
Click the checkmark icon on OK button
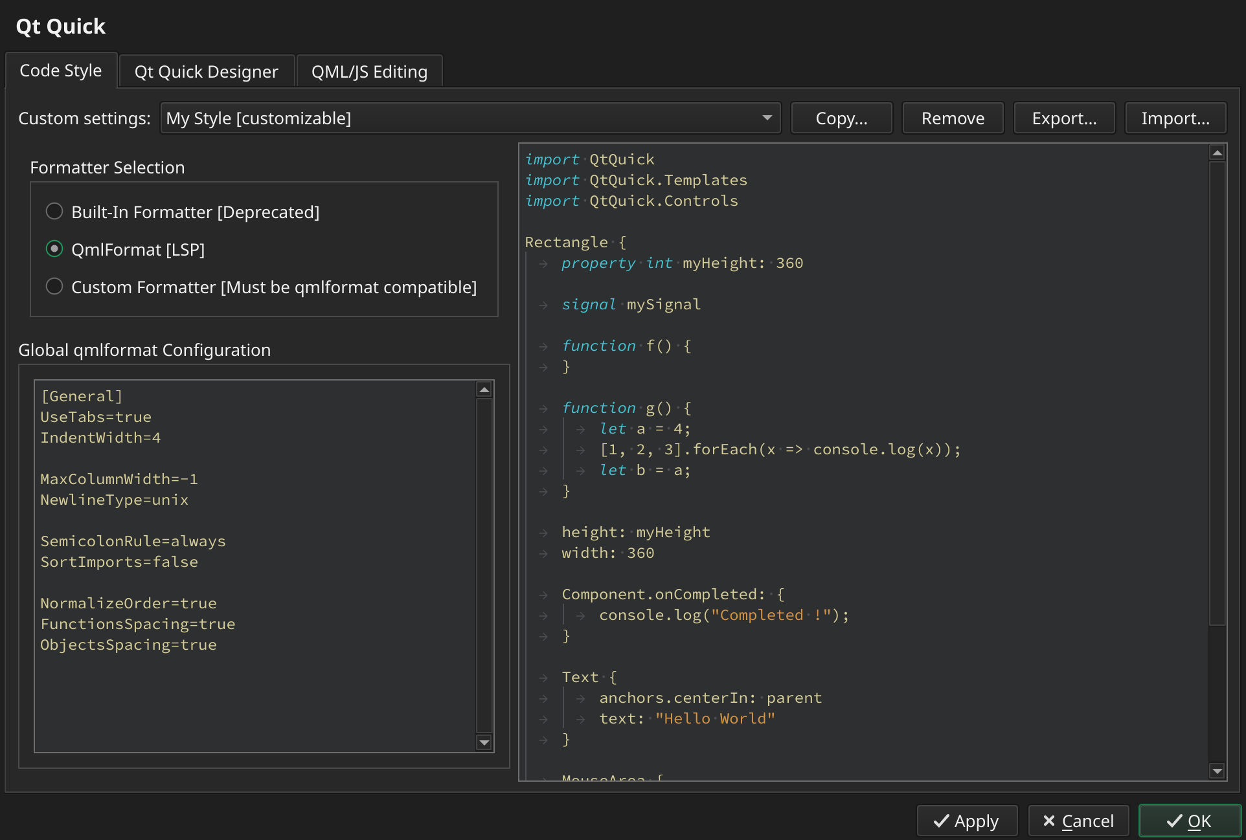pos(1174,821)
